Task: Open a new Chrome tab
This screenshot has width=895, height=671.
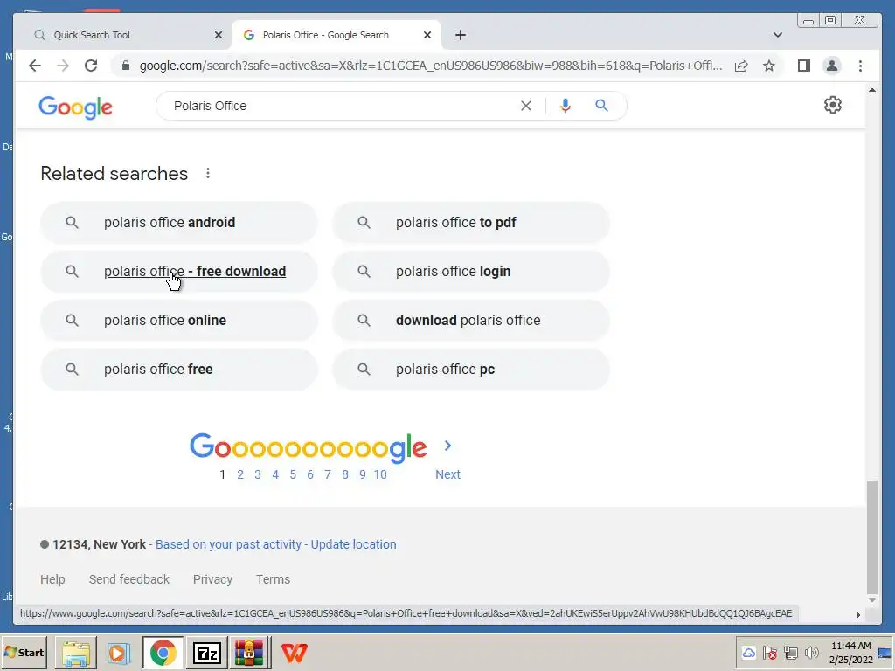Action: [x=460, y=35]
